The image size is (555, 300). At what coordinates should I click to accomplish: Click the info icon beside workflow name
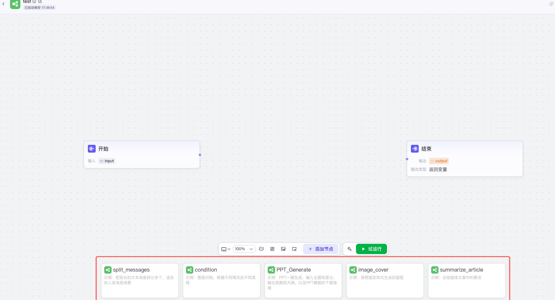(34, 2)
